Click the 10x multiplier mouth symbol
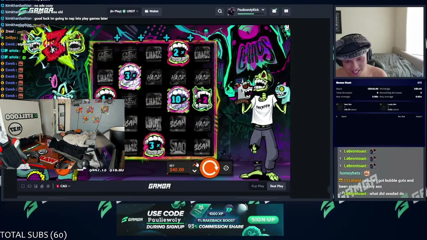Screen dimensions: 427x240 coord(178,99)
